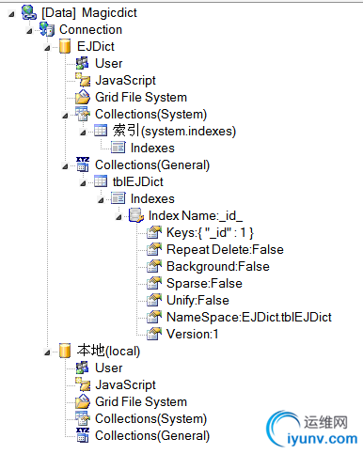Collapse the tblEJDict collection node
The height and width of the screenshot is (454, 363).
[83, 183]
